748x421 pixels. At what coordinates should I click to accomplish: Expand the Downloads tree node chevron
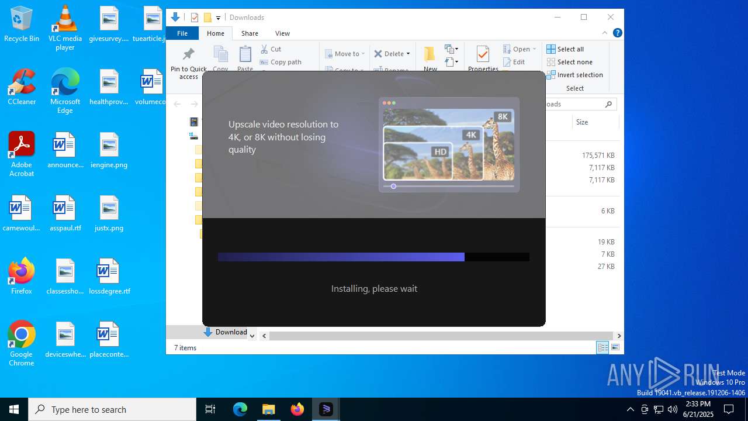(252, 336)
